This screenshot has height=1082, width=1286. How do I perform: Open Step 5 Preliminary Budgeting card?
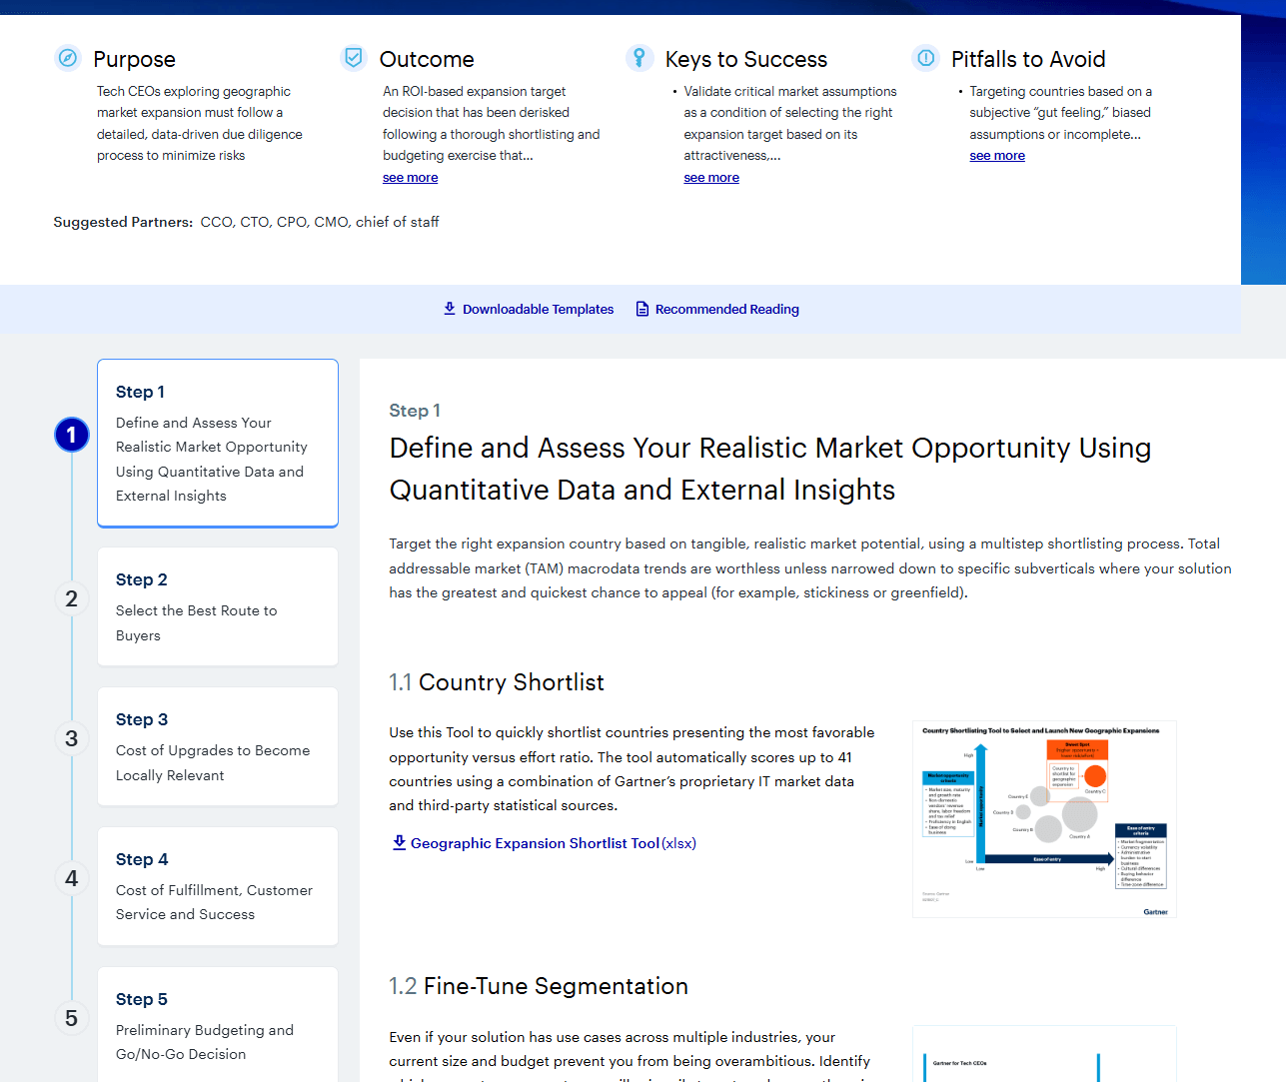pyautogui.click(x=218, y=1025)
